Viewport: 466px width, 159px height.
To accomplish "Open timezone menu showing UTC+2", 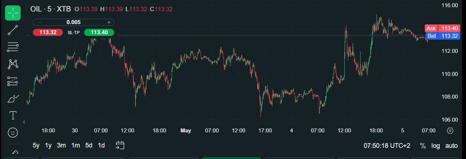I will pyautogui.click(x=387, y=146).
